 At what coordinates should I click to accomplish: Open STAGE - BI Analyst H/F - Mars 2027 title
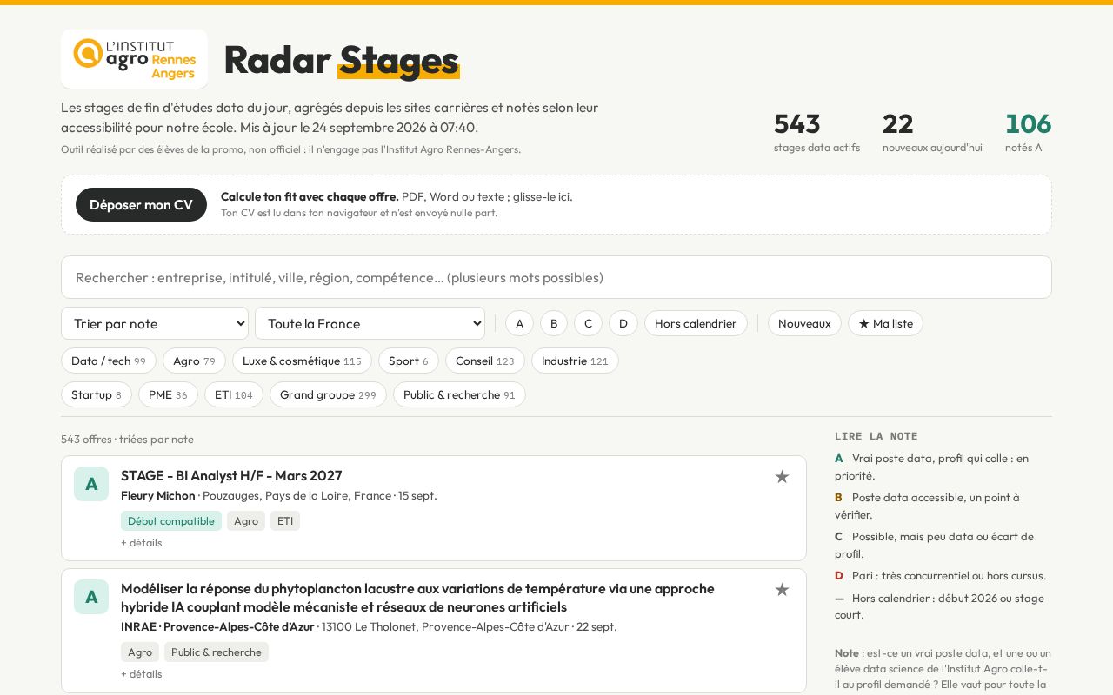click(x=231, y=475)
